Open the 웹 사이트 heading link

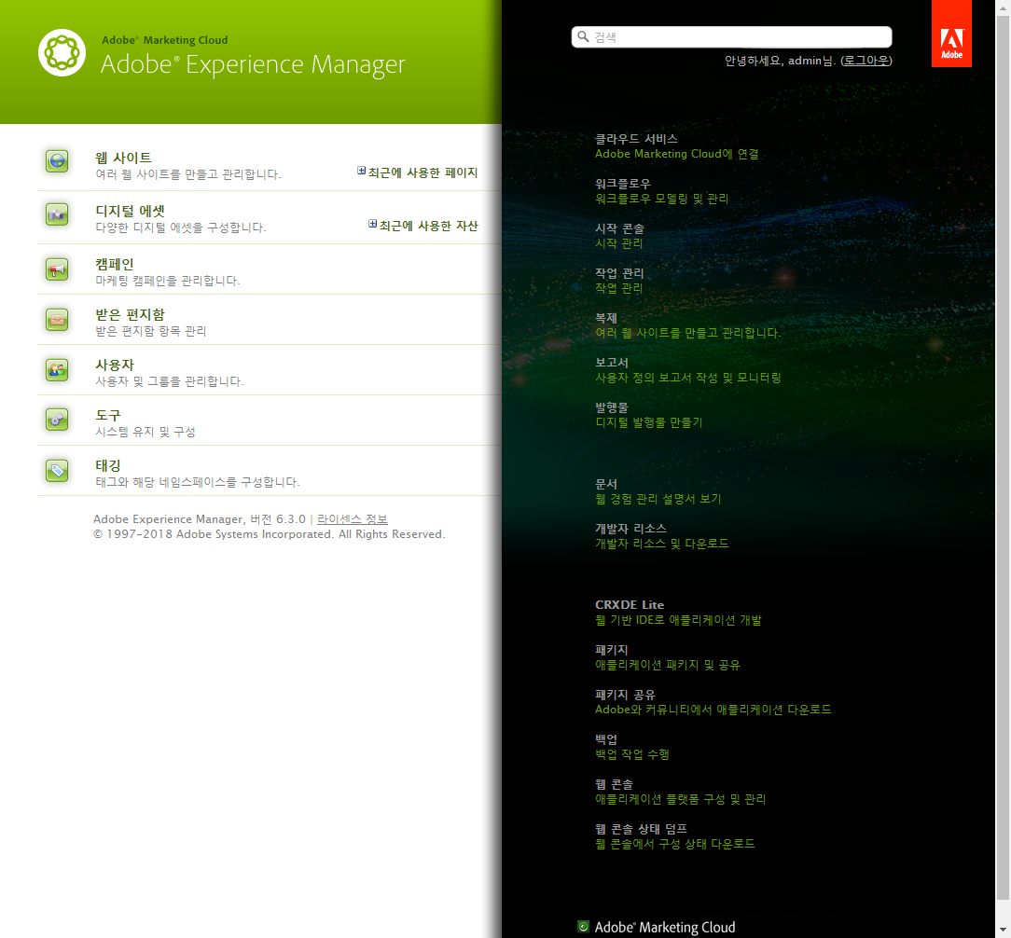(x=123, y=158)
